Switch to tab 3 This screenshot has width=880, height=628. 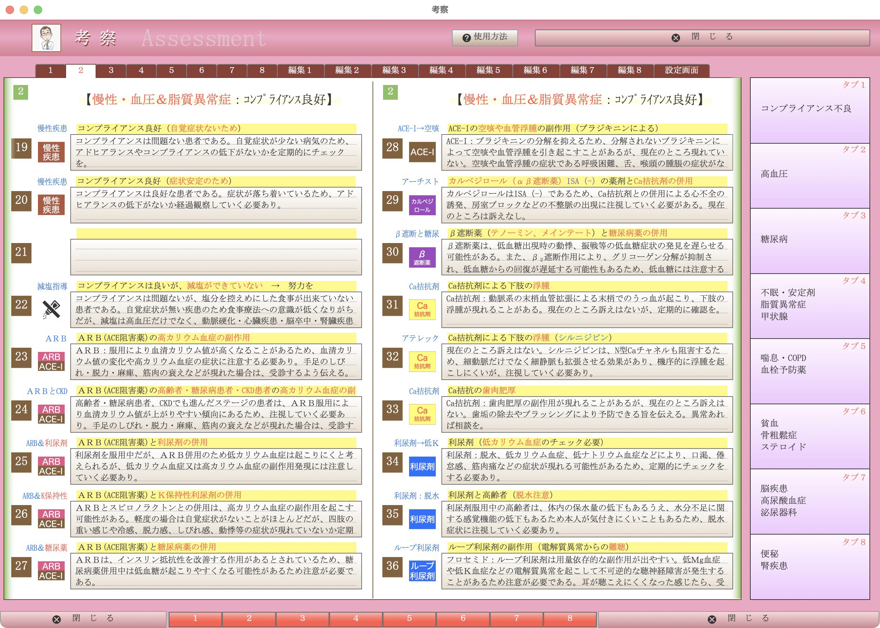tap(111, 70)
